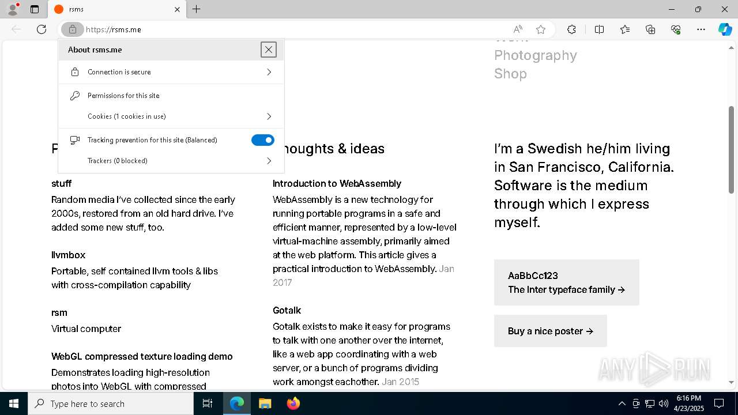
Task: Click the volume speaker tray icon
Action: pos(664,403)
